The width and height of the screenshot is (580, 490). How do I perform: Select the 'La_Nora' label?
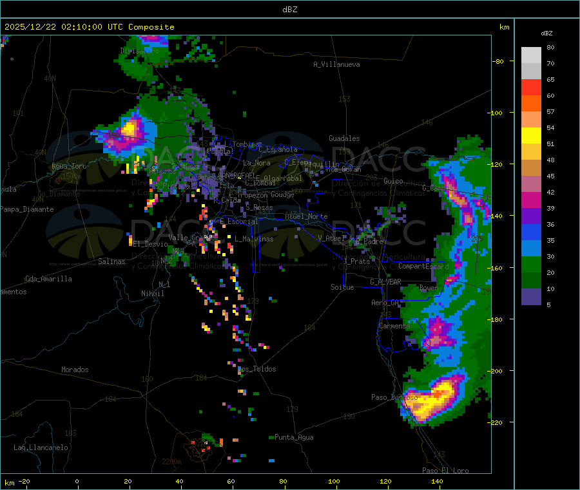(256, 163)
